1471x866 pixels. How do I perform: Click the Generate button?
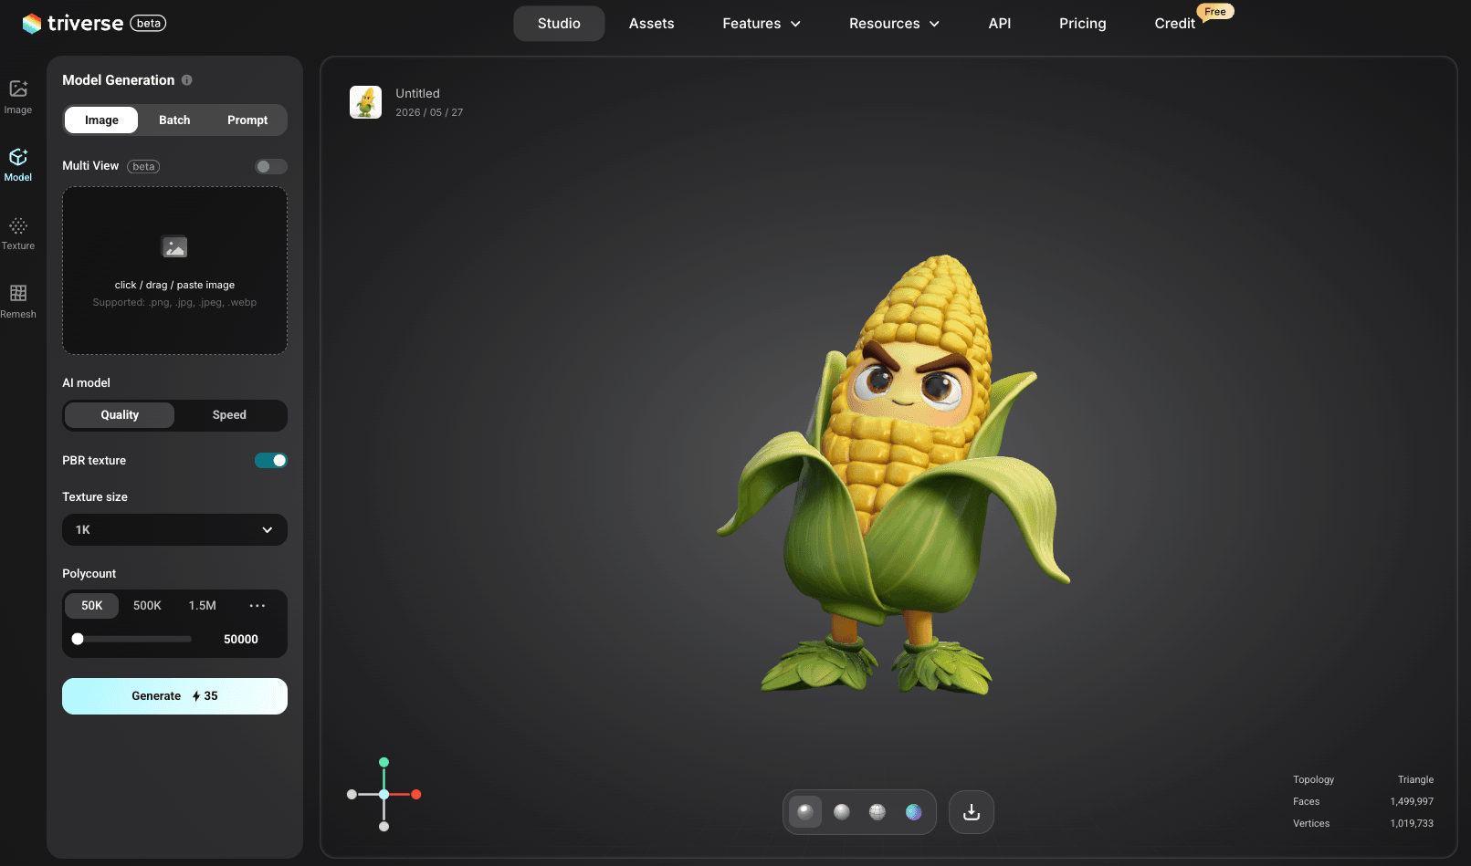coord(174,696)
